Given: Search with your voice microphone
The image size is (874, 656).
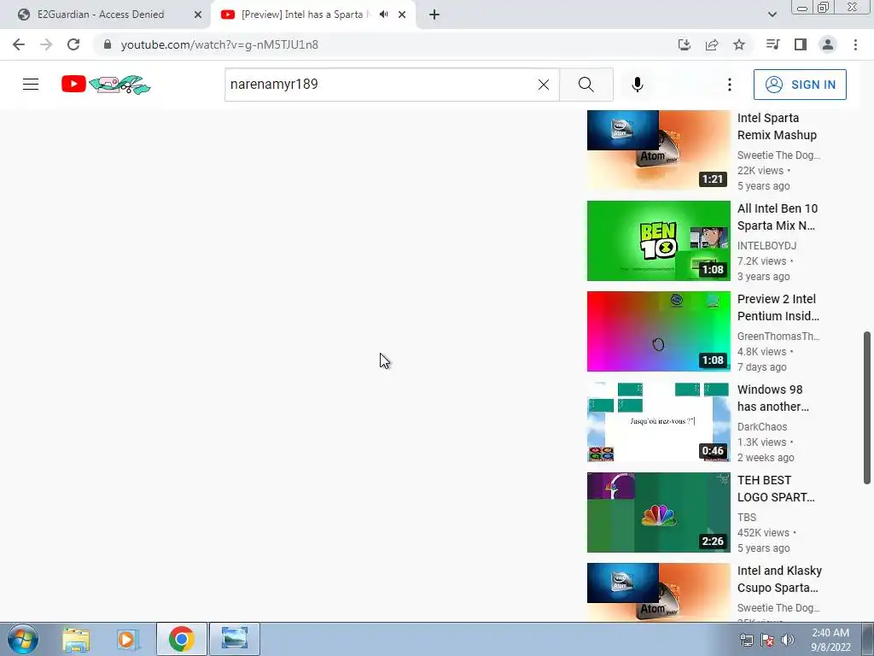Looking at the screenshot, I should 638,85.
